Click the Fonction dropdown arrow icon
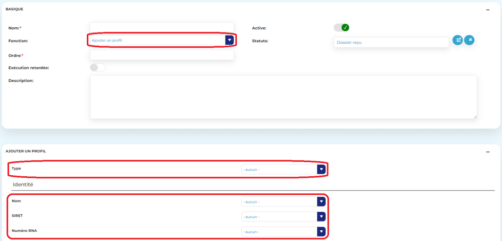 click(230, 40)
